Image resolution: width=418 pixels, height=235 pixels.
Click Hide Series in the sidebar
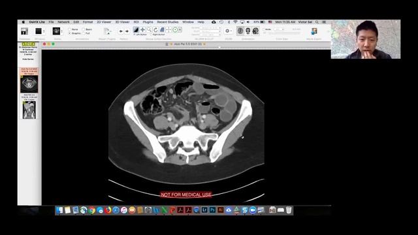pos(28,59)
